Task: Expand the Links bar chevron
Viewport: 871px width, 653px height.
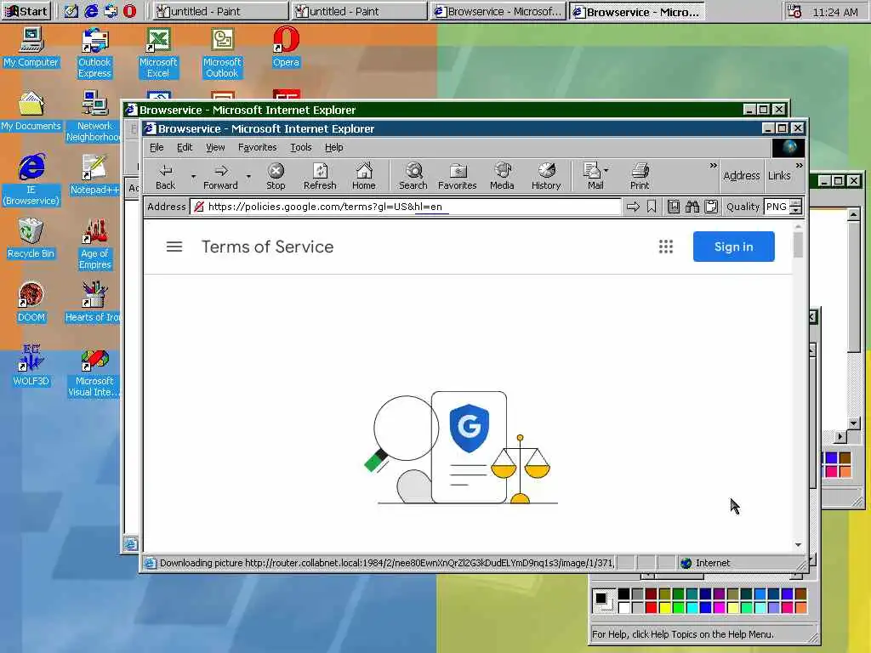Action: 799,166
